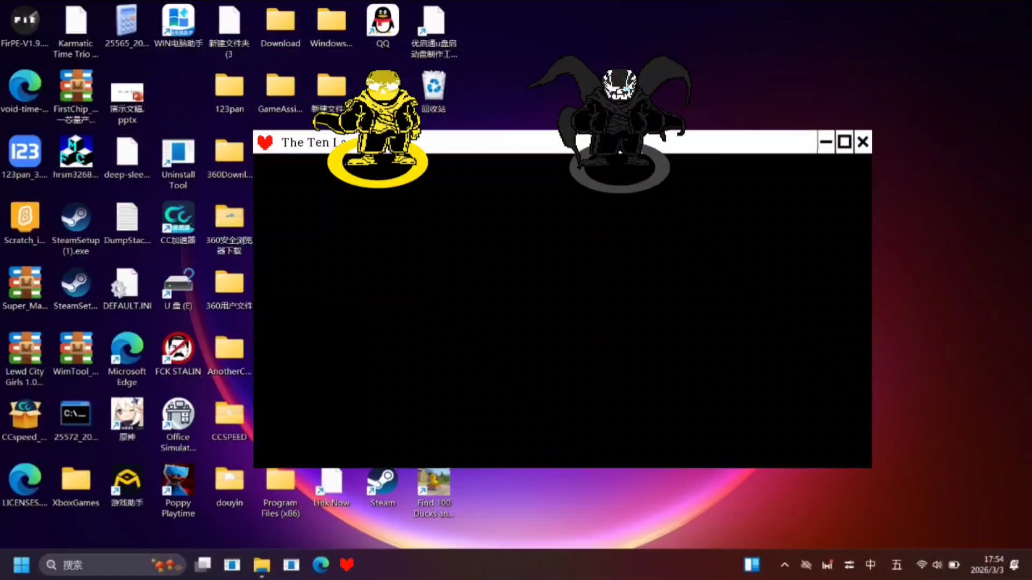
Task: Open the FirstChip archive icon
Action: pyautogui.click(x=76, y=86)
